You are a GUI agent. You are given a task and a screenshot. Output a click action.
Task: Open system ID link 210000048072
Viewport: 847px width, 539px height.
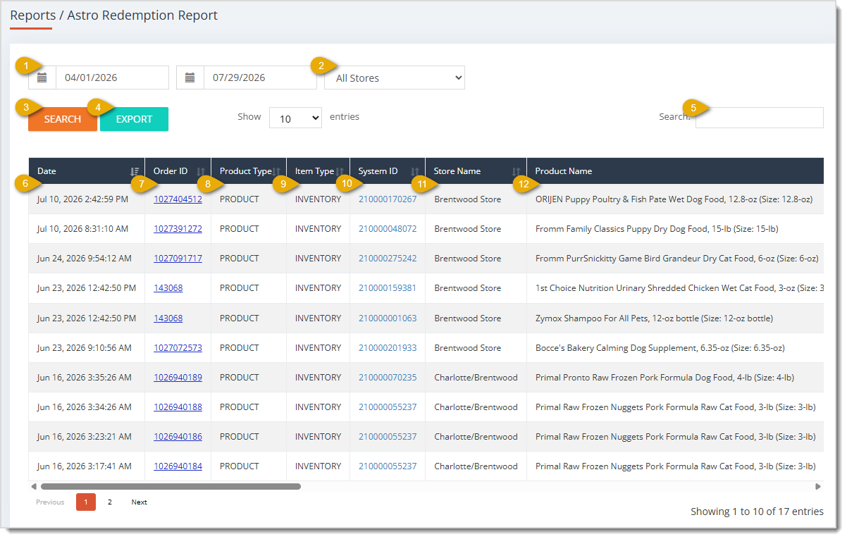pos(388,229)
